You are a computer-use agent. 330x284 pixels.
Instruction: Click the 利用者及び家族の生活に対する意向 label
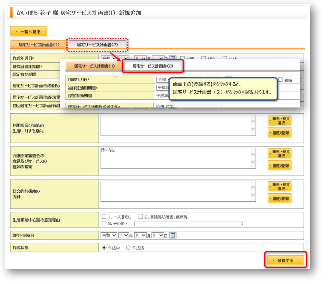28,128
